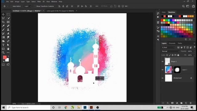Select the Quick Selection tool
Screen dimensions: 197x111
coord(8,18)
